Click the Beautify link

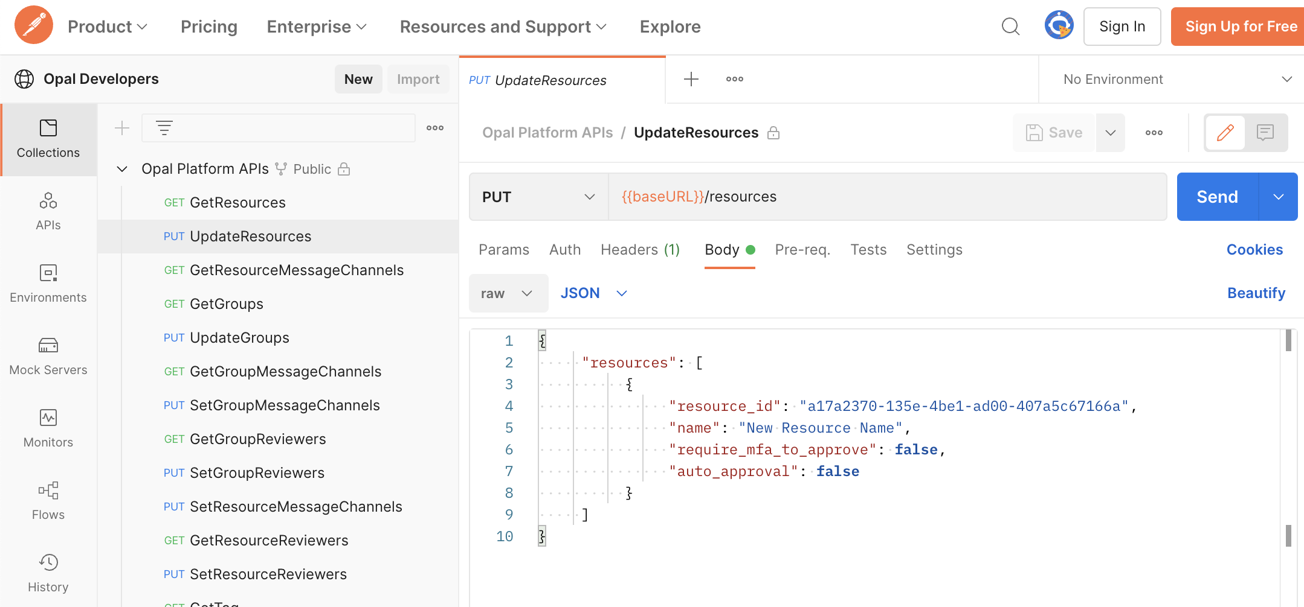(1256, 293)
